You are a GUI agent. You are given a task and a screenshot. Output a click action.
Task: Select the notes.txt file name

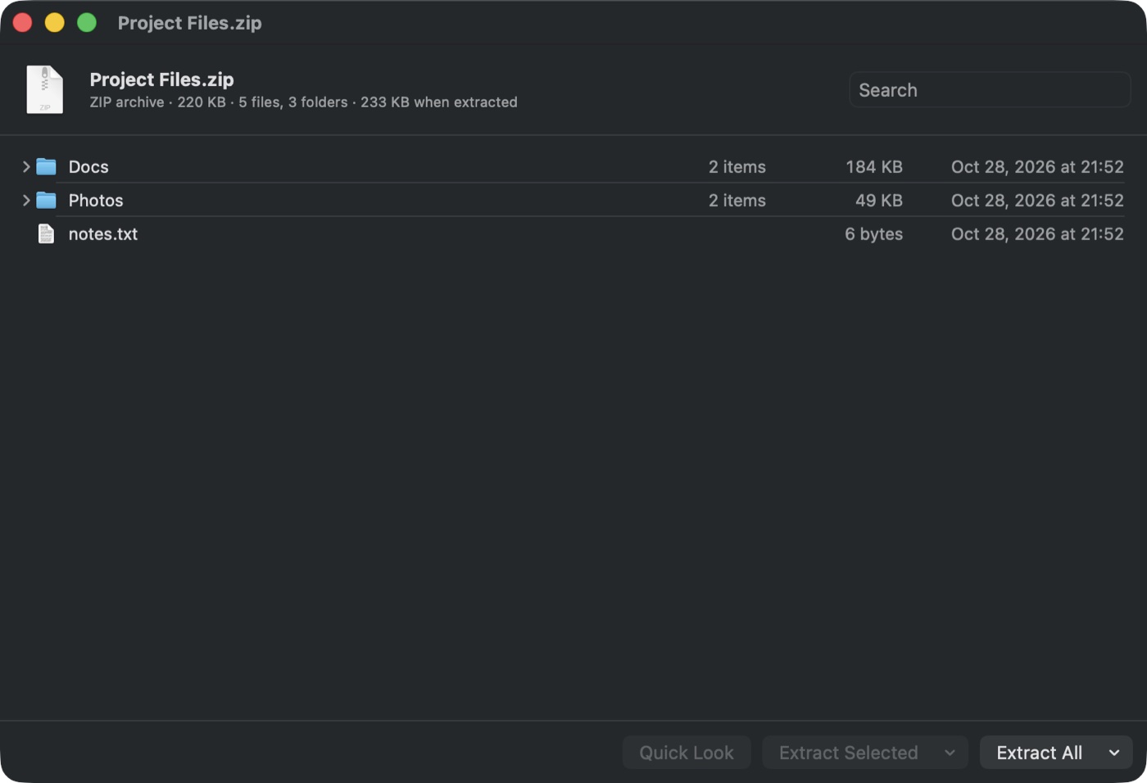103,234
